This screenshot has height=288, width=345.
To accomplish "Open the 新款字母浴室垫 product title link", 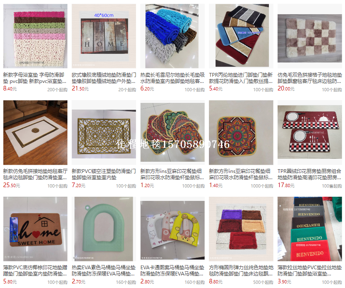I will [35, 78].
